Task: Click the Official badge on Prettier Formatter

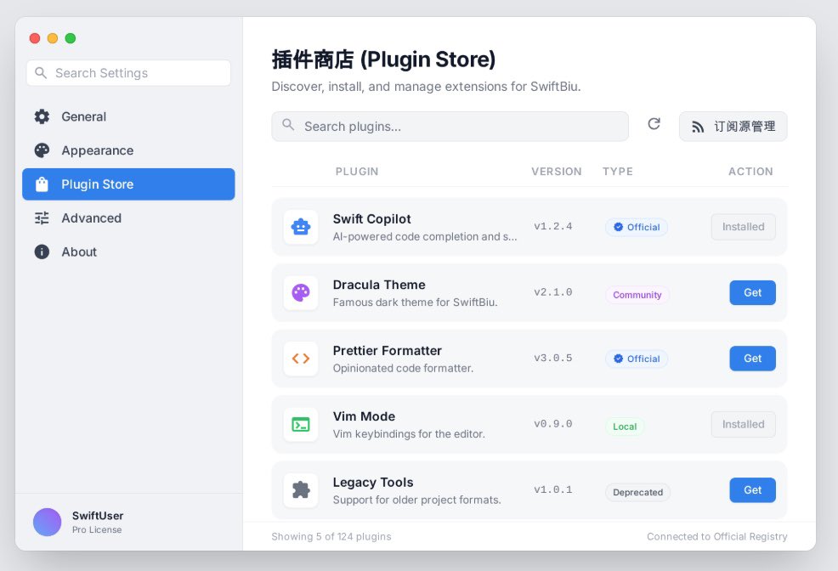Action: pyautogui.click(x=637, y=359)
